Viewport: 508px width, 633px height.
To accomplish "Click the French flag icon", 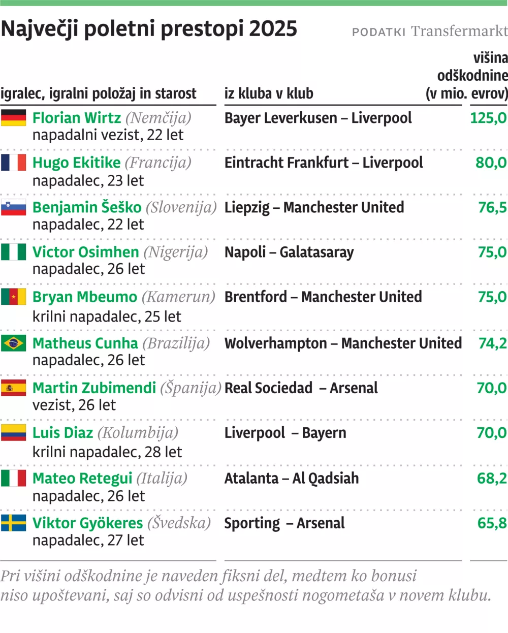I will click(x=13, y=163).
